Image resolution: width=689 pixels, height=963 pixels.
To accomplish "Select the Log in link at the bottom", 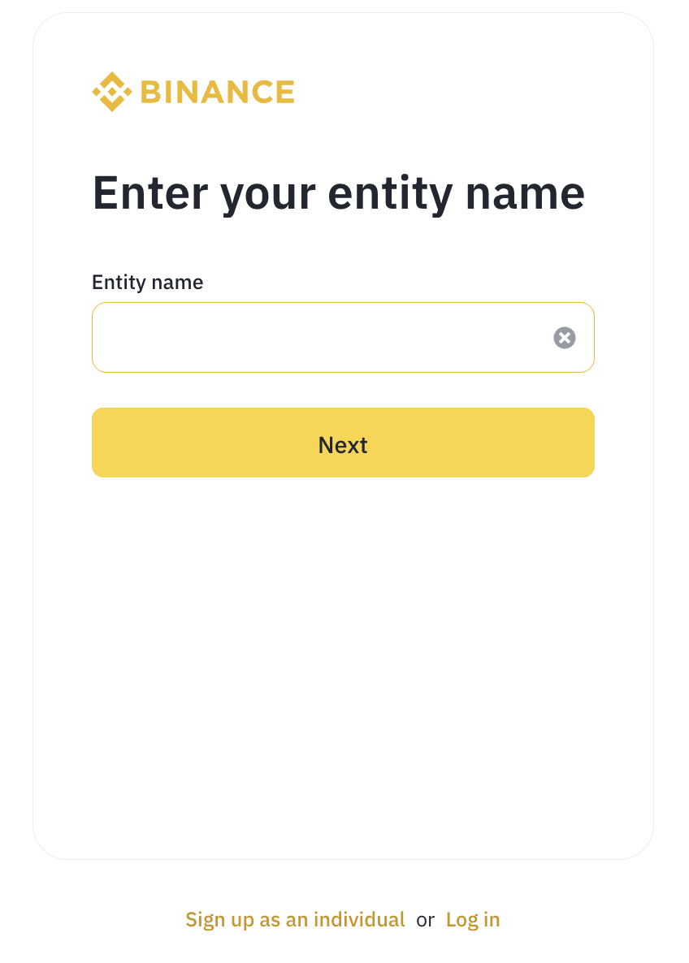I will 473,919.
